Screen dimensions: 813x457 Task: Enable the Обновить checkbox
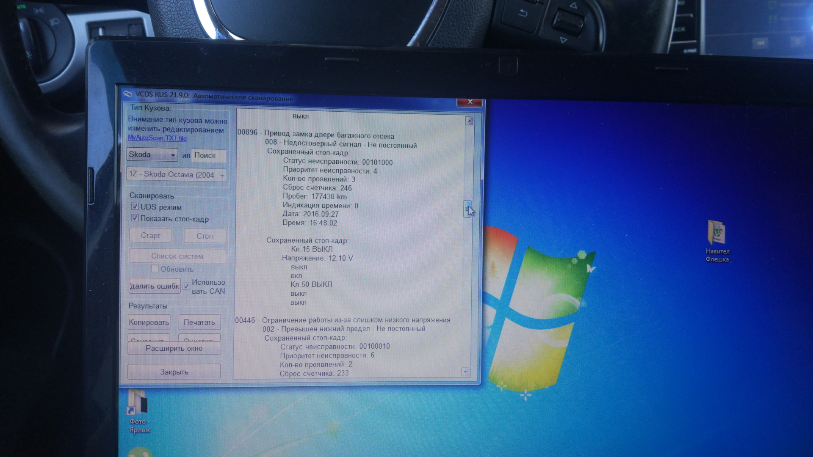coord(155,269)
